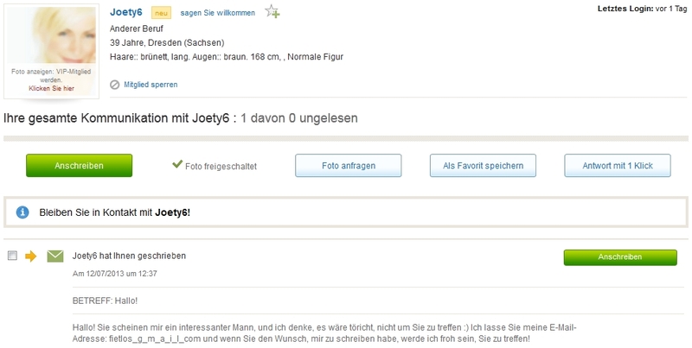Click the yellow 'neu' badge
Viewport: 692px width, 348px height.
[x=161, y=13]
